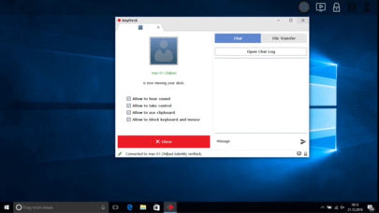Click the round profile avatar in the top bar
This screenshot has height=213, width=379.
pos(304,7)
